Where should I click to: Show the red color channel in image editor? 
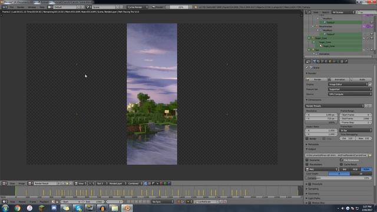click(x=161, y=183)
